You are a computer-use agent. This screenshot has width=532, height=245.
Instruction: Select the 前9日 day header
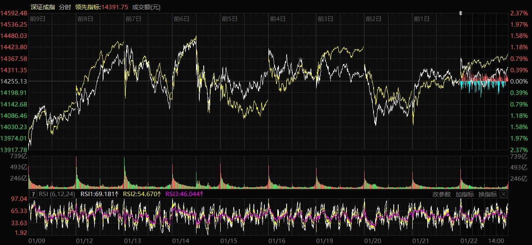(38, 19)
